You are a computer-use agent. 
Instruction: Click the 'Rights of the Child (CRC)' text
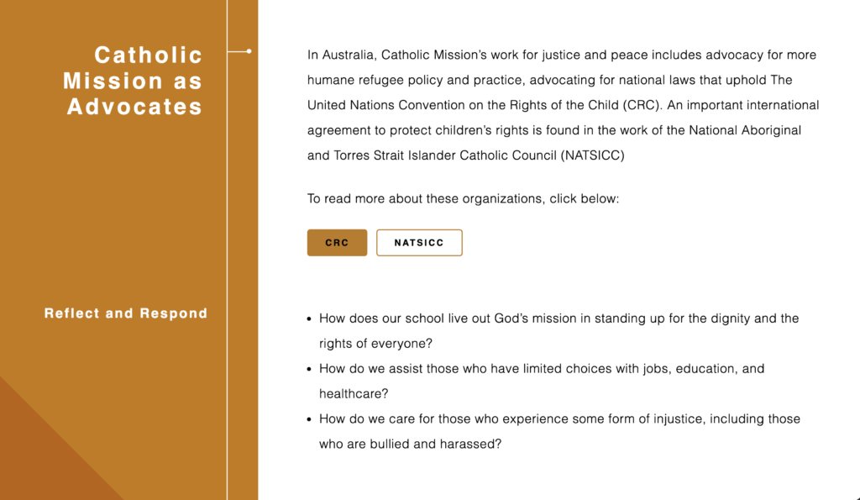tap(585, 105)
